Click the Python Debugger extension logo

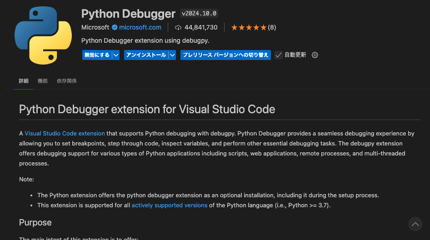click(43, 35)
